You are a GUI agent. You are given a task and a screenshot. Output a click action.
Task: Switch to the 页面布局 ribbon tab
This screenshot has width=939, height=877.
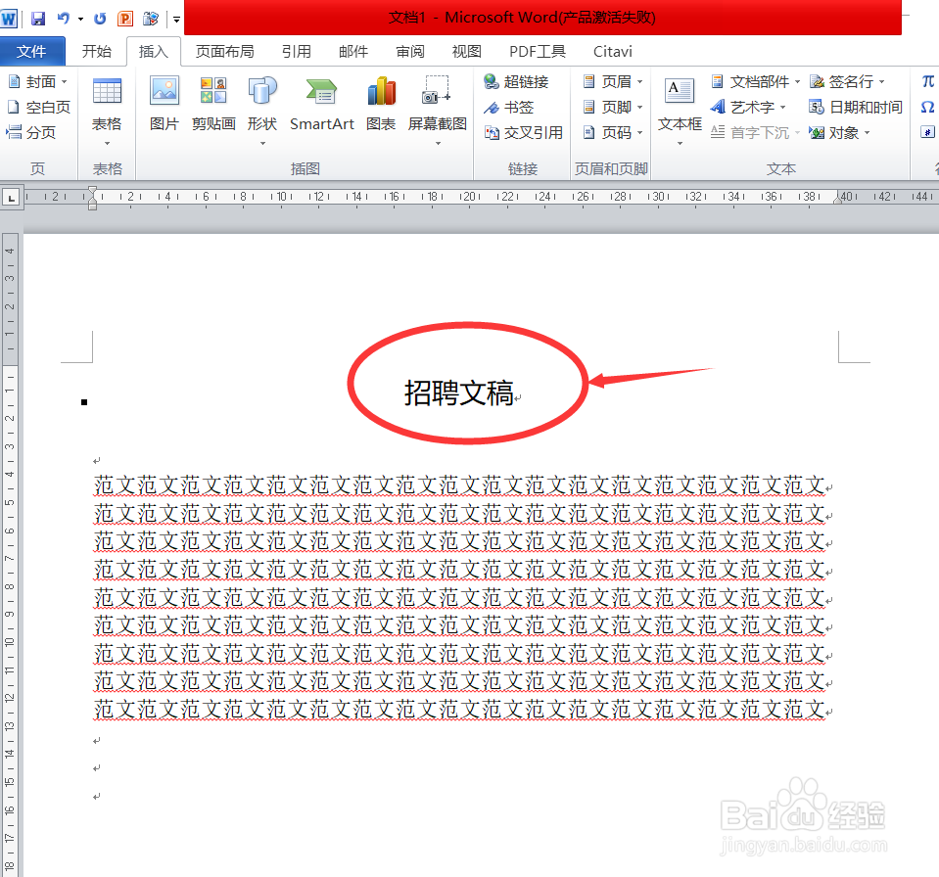pyautogui.click(x=225, y=51)
